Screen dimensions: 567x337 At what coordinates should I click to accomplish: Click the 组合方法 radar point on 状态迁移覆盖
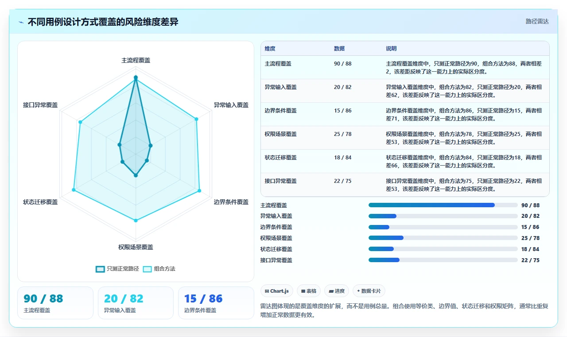click(x=74, y=190)
